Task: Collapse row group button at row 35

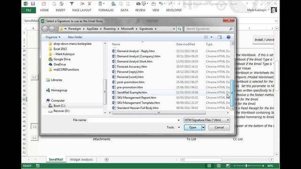Action: click(34, 77)
